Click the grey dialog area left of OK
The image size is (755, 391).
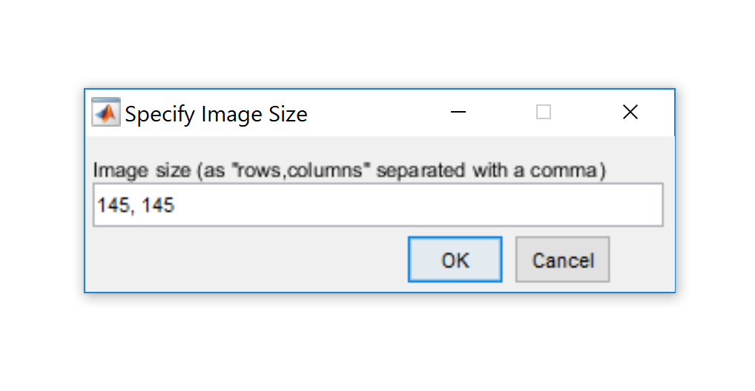click(x=245, y=260)
